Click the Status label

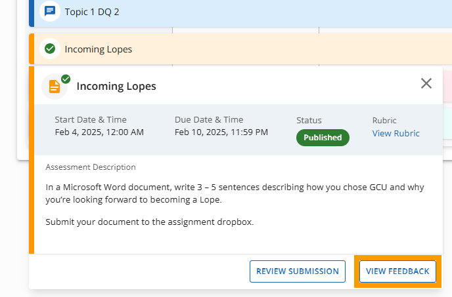[309, 120]
